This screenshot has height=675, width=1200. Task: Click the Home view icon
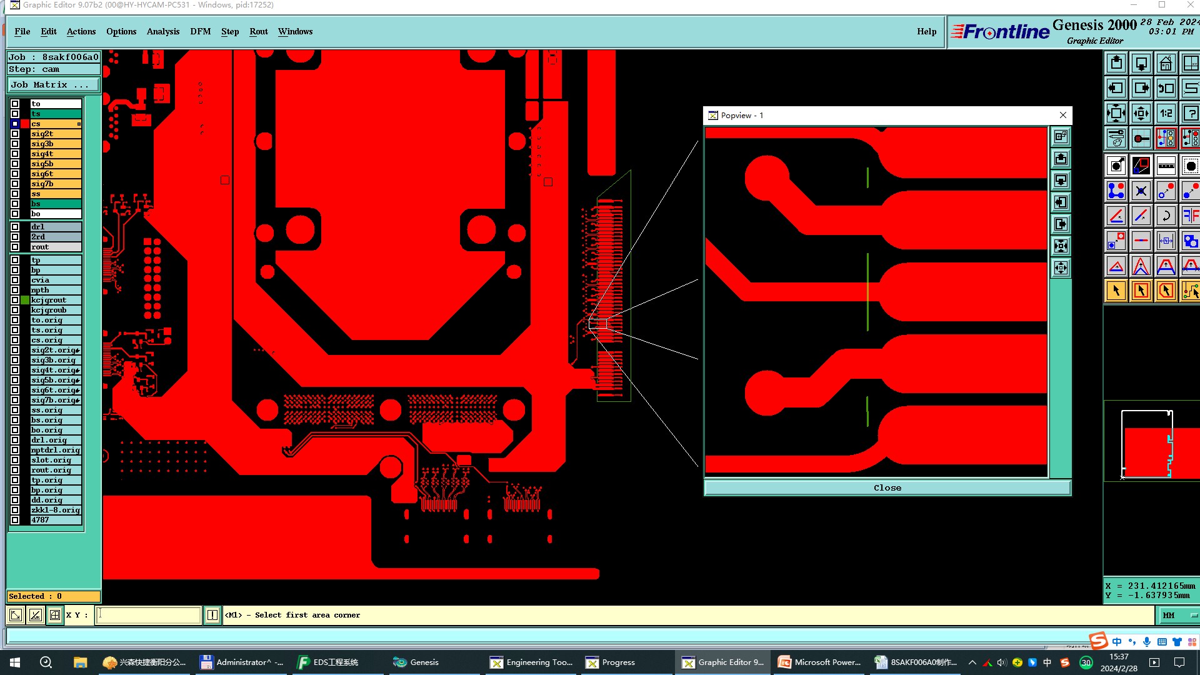coord(1166,64)
